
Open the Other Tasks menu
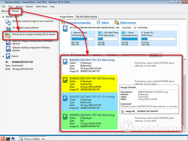pyautogui.click(x=42, y=6)
